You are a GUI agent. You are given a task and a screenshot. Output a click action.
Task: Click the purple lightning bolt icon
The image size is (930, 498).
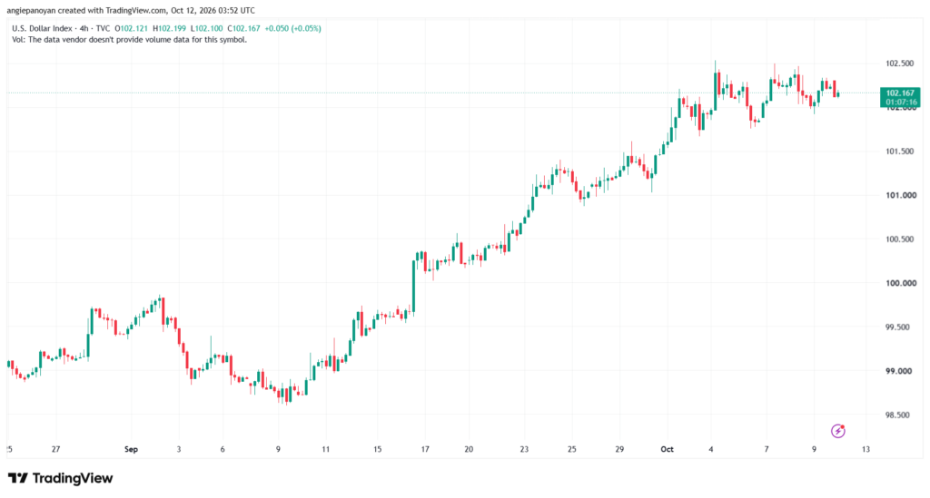[837, 431]
